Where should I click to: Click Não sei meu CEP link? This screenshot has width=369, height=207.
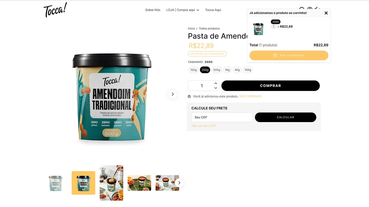tap(204, 126)
